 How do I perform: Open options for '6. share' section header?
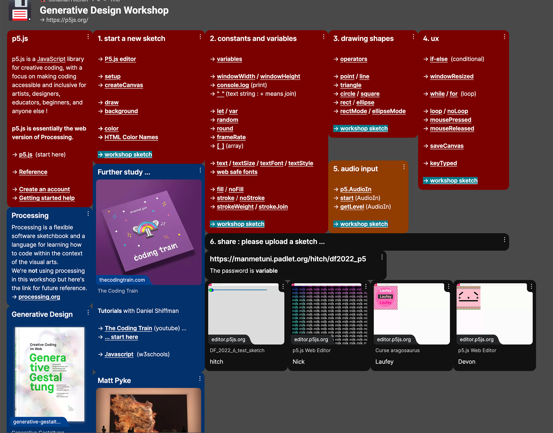[x=504, y=240]
